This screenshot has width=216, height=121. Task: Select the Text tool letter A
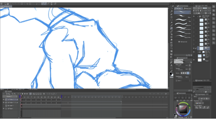tap(171, 65)
